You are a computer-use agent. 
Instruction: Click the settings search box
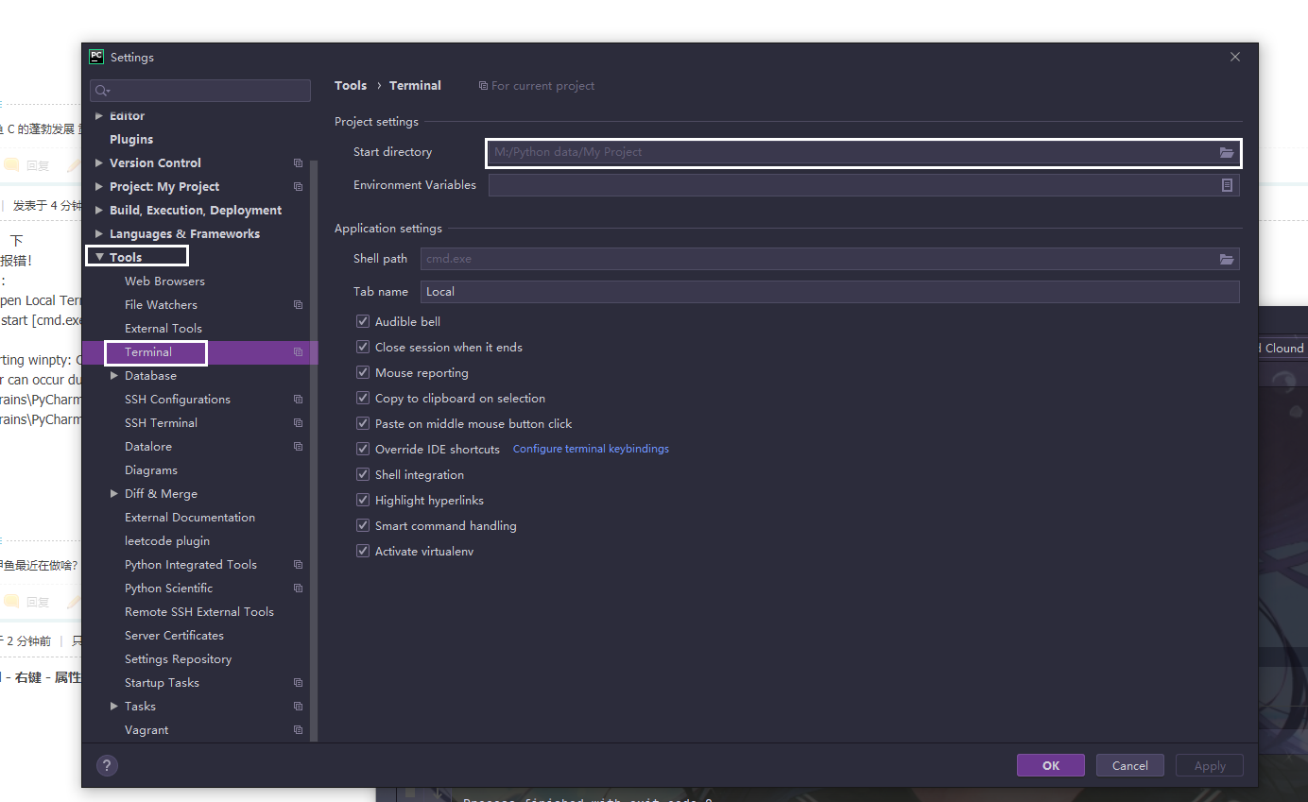click(x=200, y=91)
